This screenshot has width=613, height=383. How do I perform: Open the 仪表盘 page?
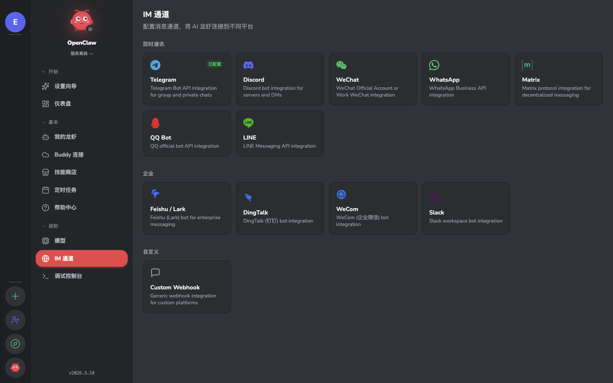pos(64,103)
